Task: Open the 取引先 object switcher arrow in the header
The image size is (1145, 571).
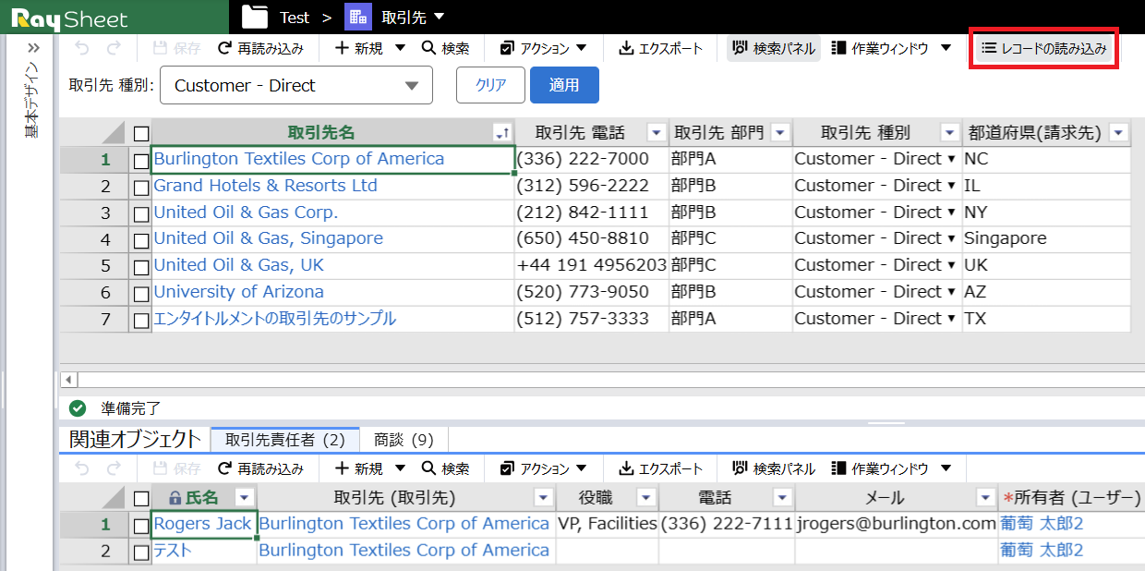Action: 439,17
